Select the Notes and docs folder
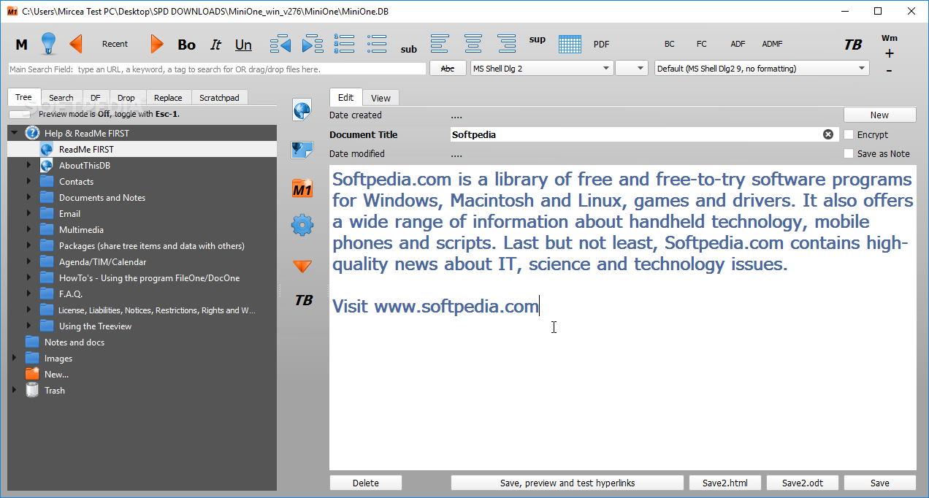The height and width of the screenshot is (498, 929). (x=74, y=342)
